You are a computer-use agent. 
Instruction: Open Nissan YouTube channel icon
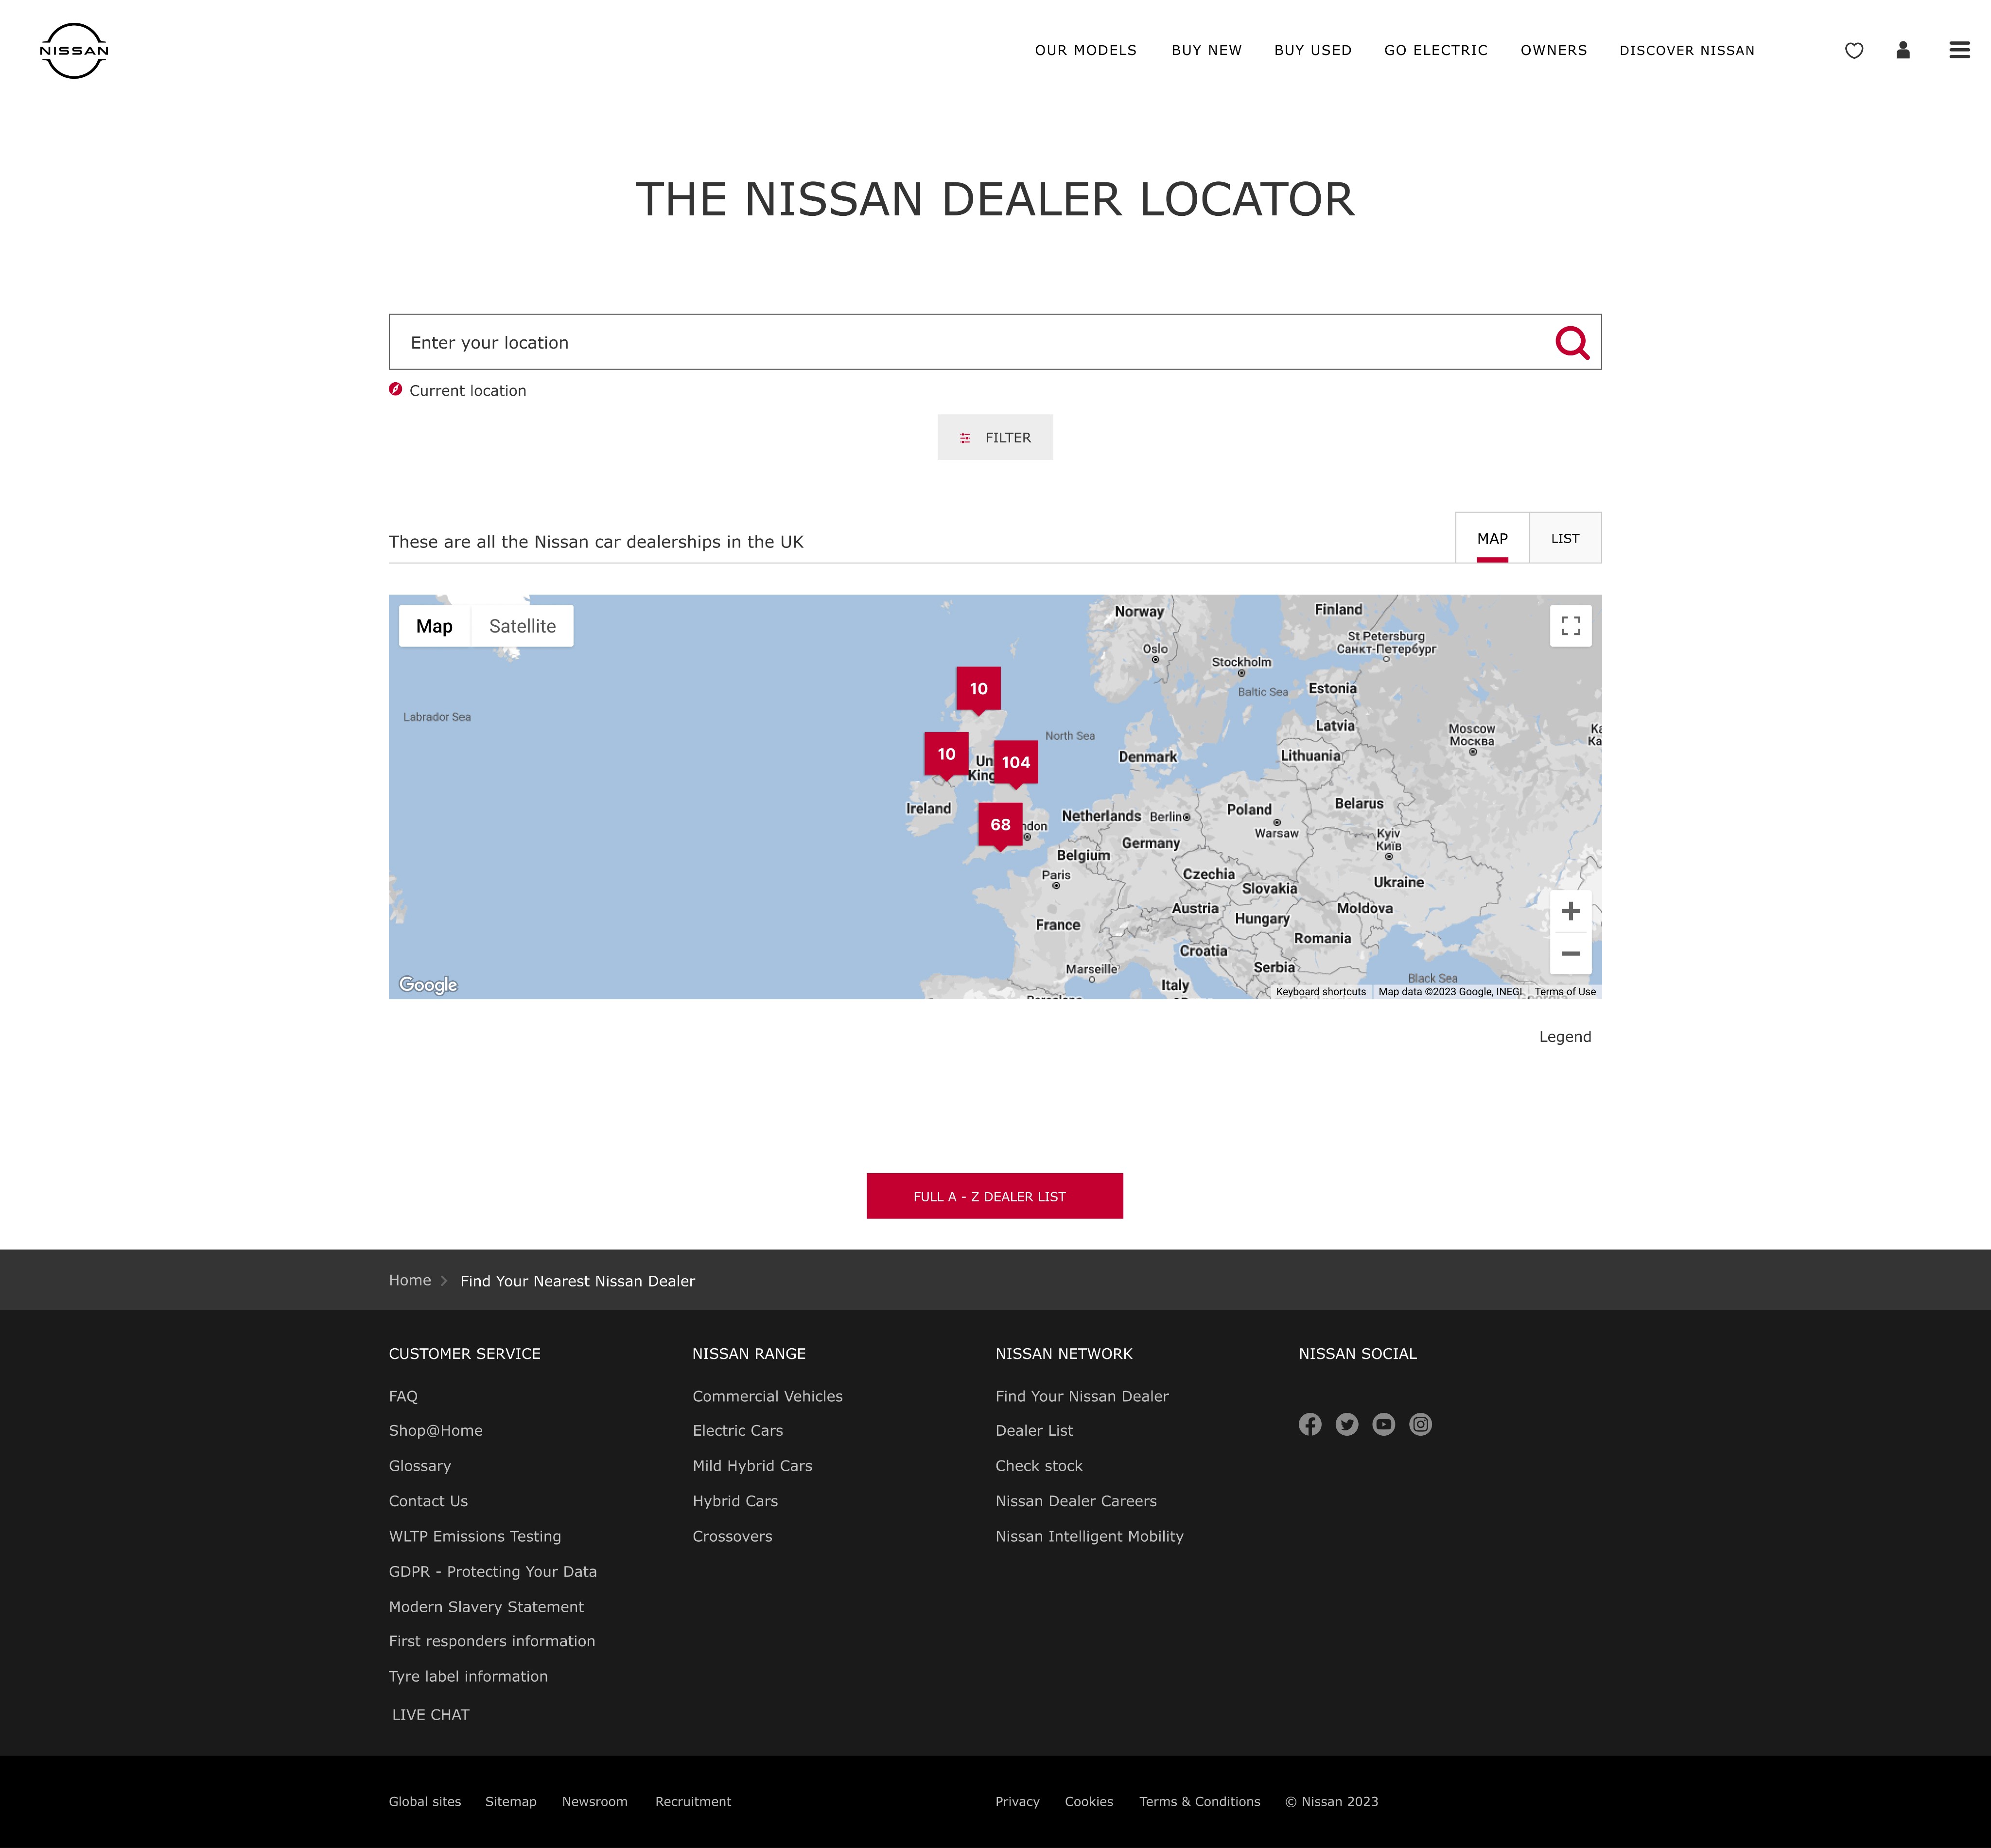(1383, 1424)
